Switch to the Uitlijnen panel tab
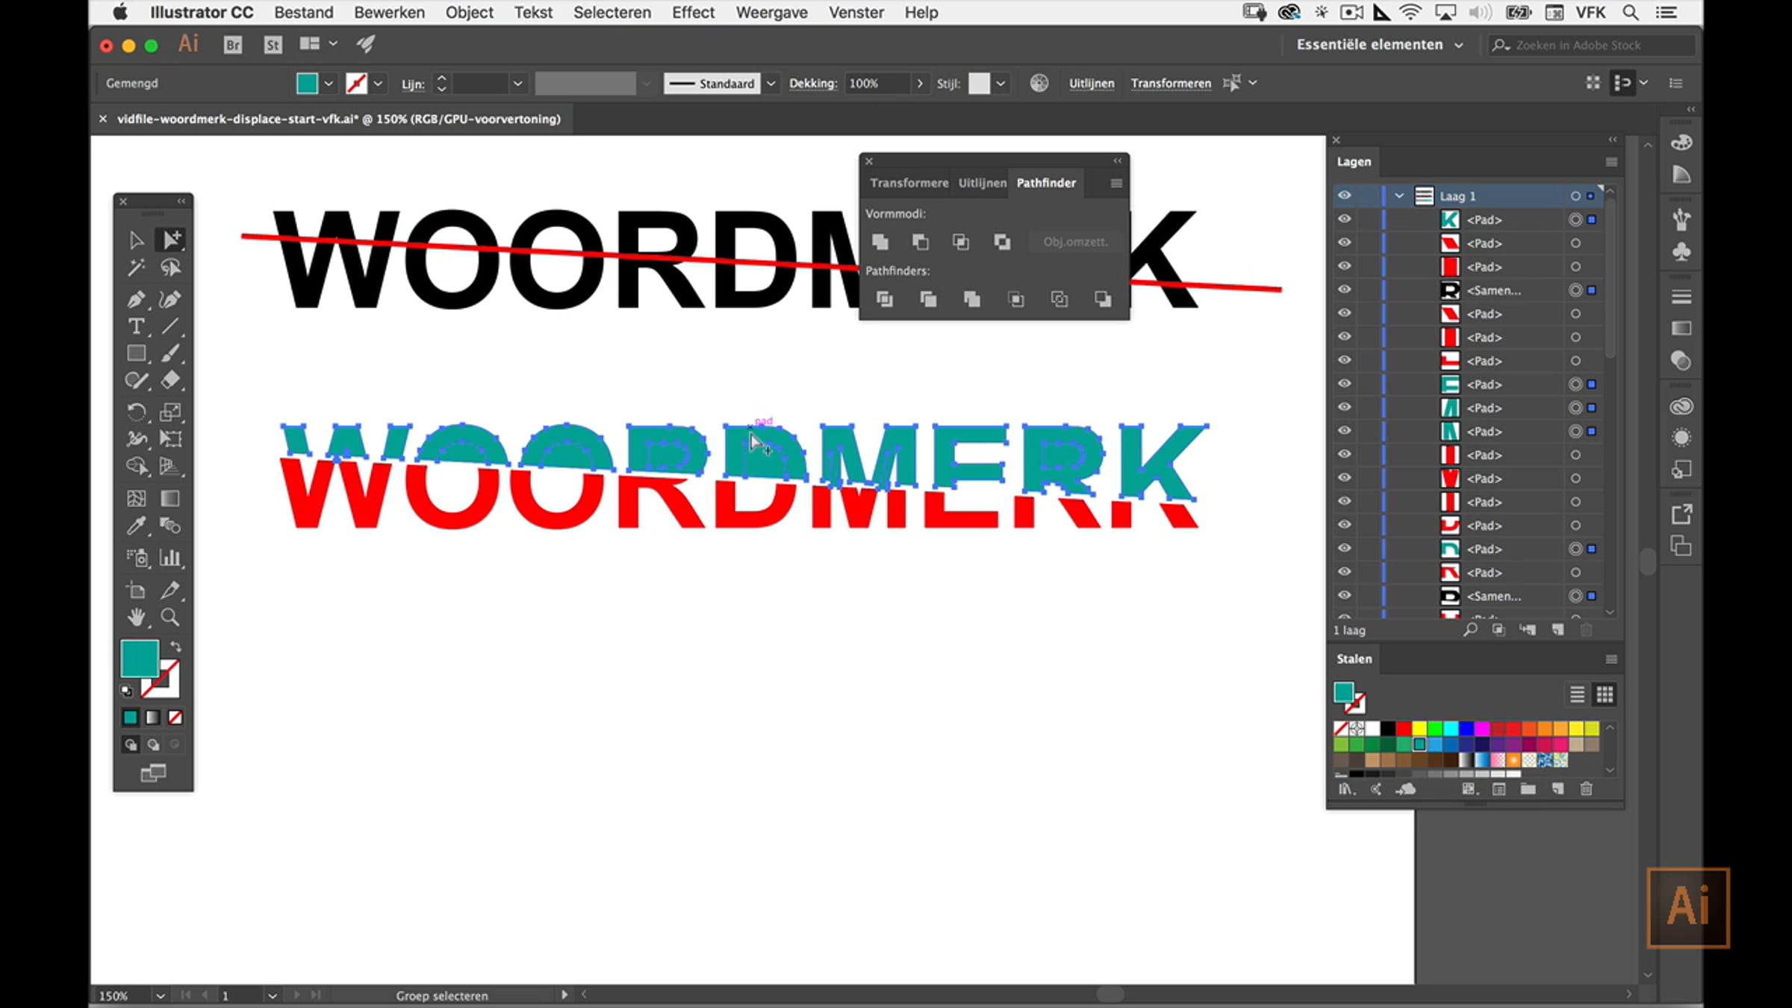The image size is (1792, 1008). coord(982,183)
